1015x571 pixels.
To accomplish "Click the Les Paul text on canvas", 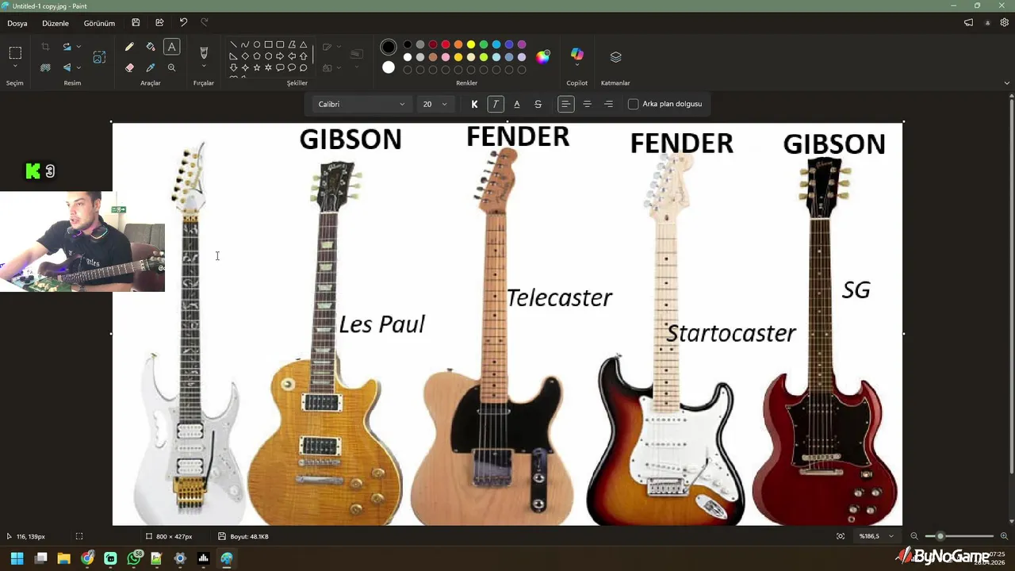I will pos(382,324).
